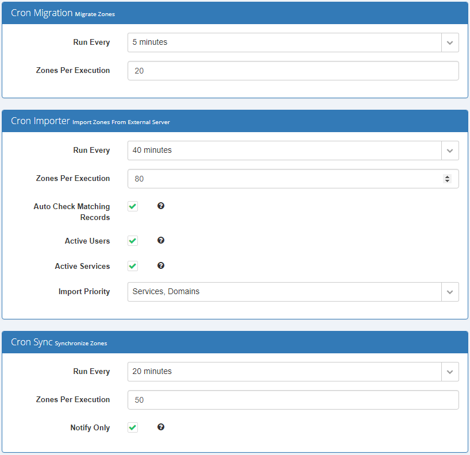Click Cron Importer Zones Per Execution field
This screenshot has height=455, width=470.
pyautogui.click(x=284, y=179)
